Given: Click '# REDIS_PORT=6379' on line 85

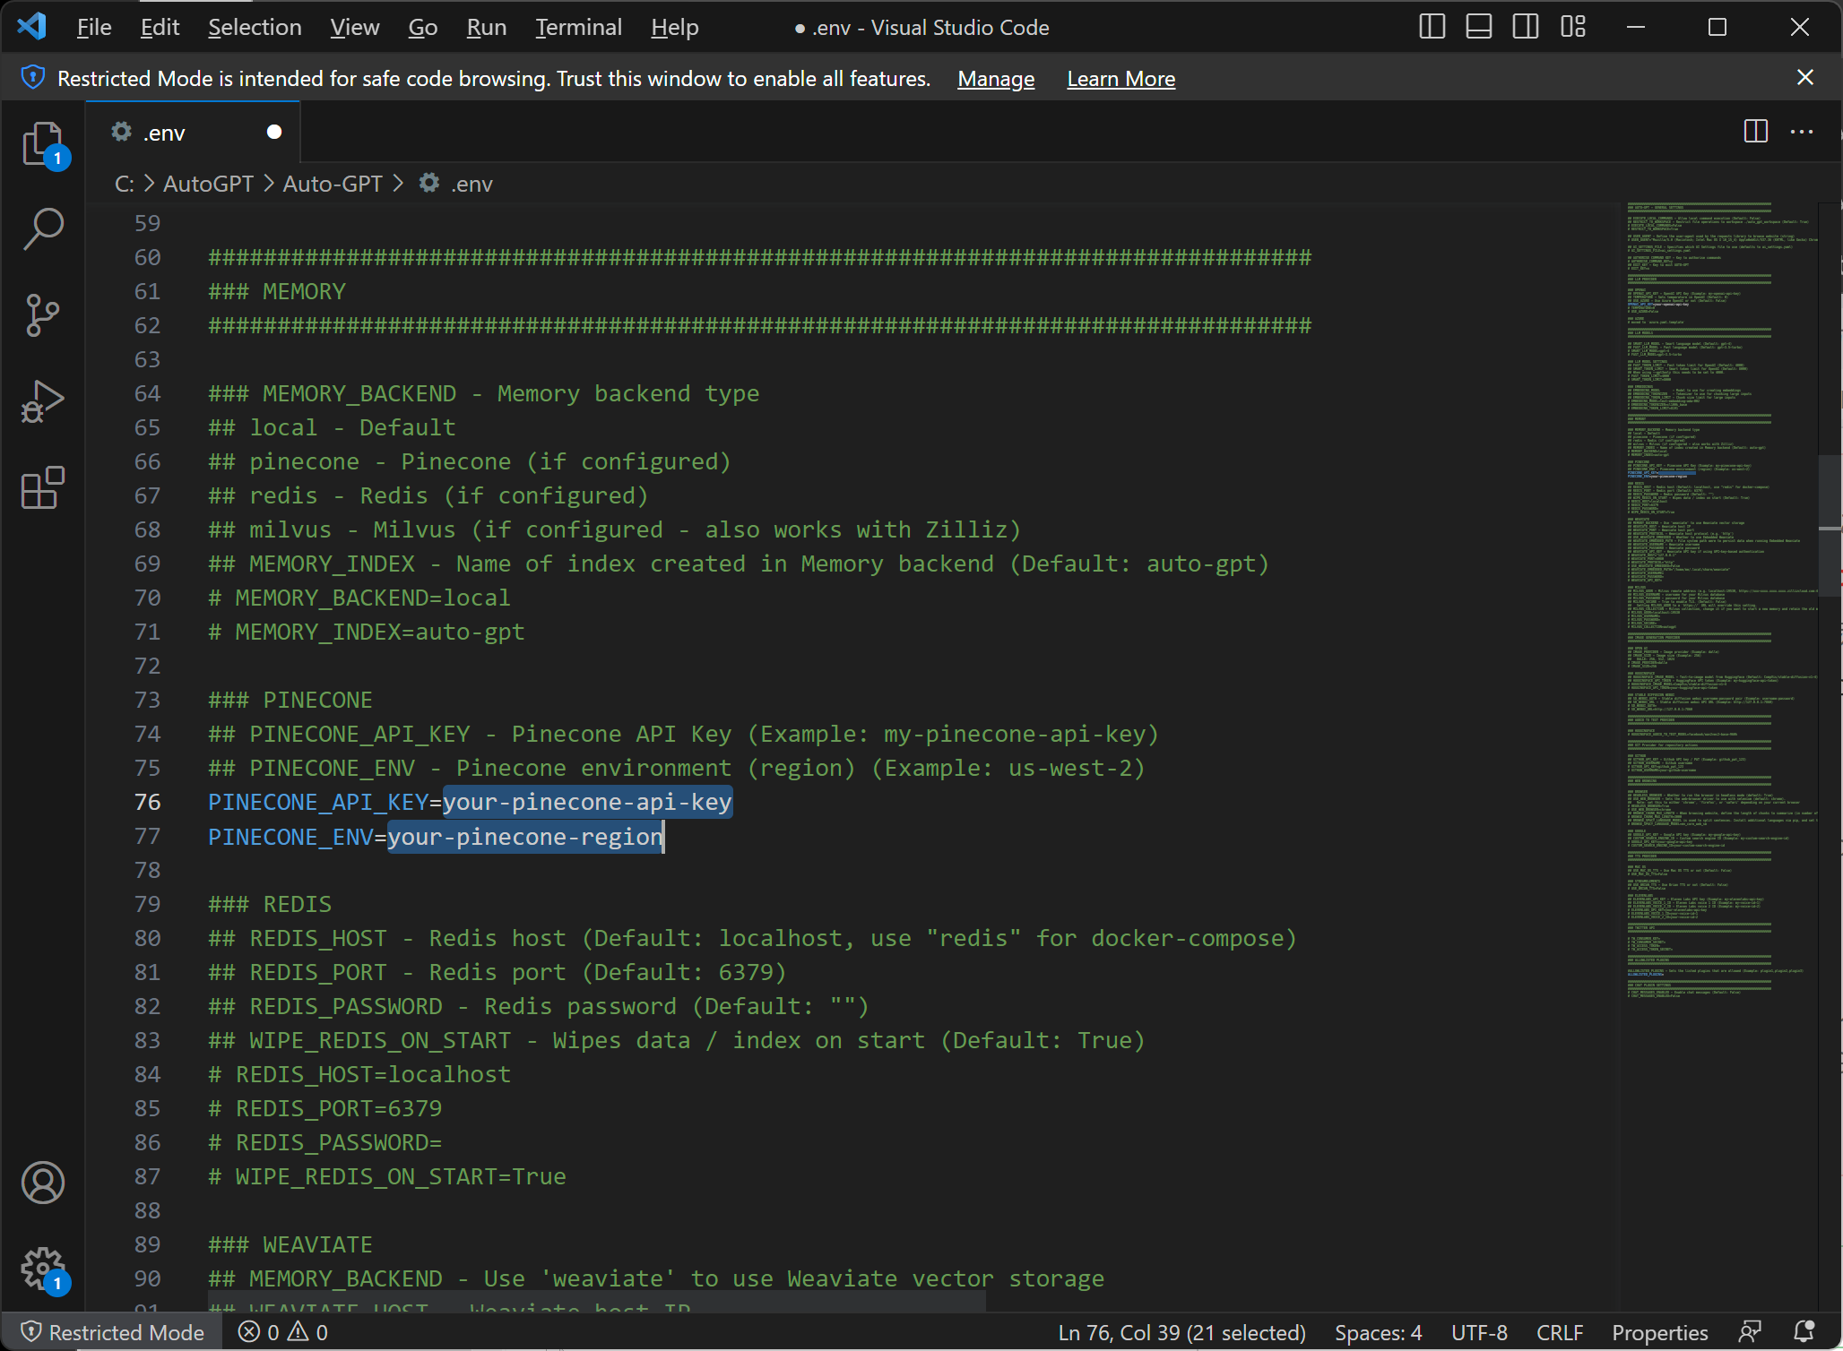Looking at the screenshot, I should point(324,1108).
